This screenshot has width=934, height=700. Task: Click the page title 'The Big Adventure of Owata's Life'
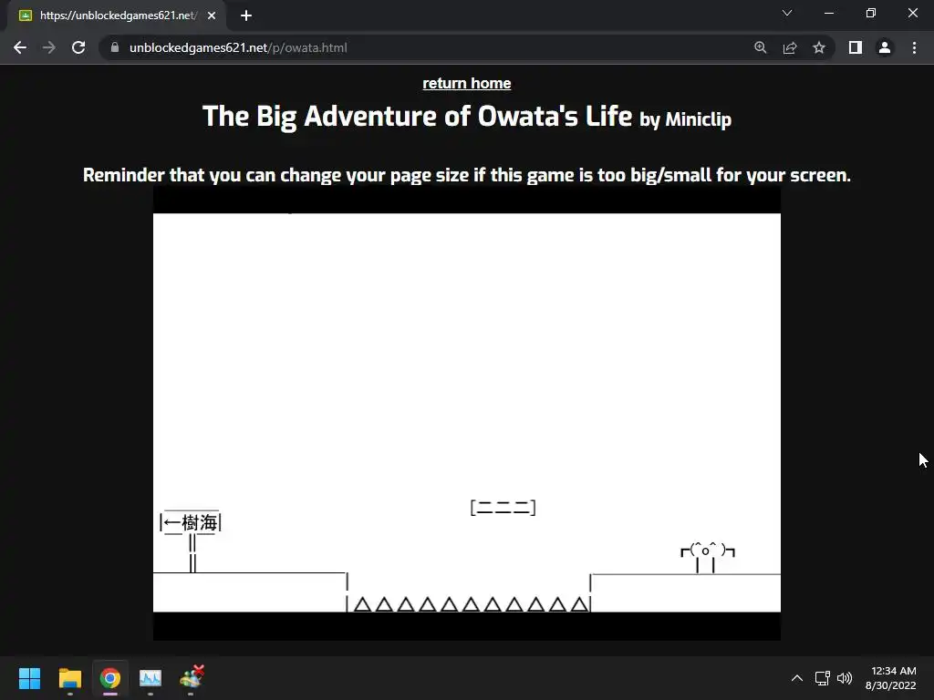[417, 116]
